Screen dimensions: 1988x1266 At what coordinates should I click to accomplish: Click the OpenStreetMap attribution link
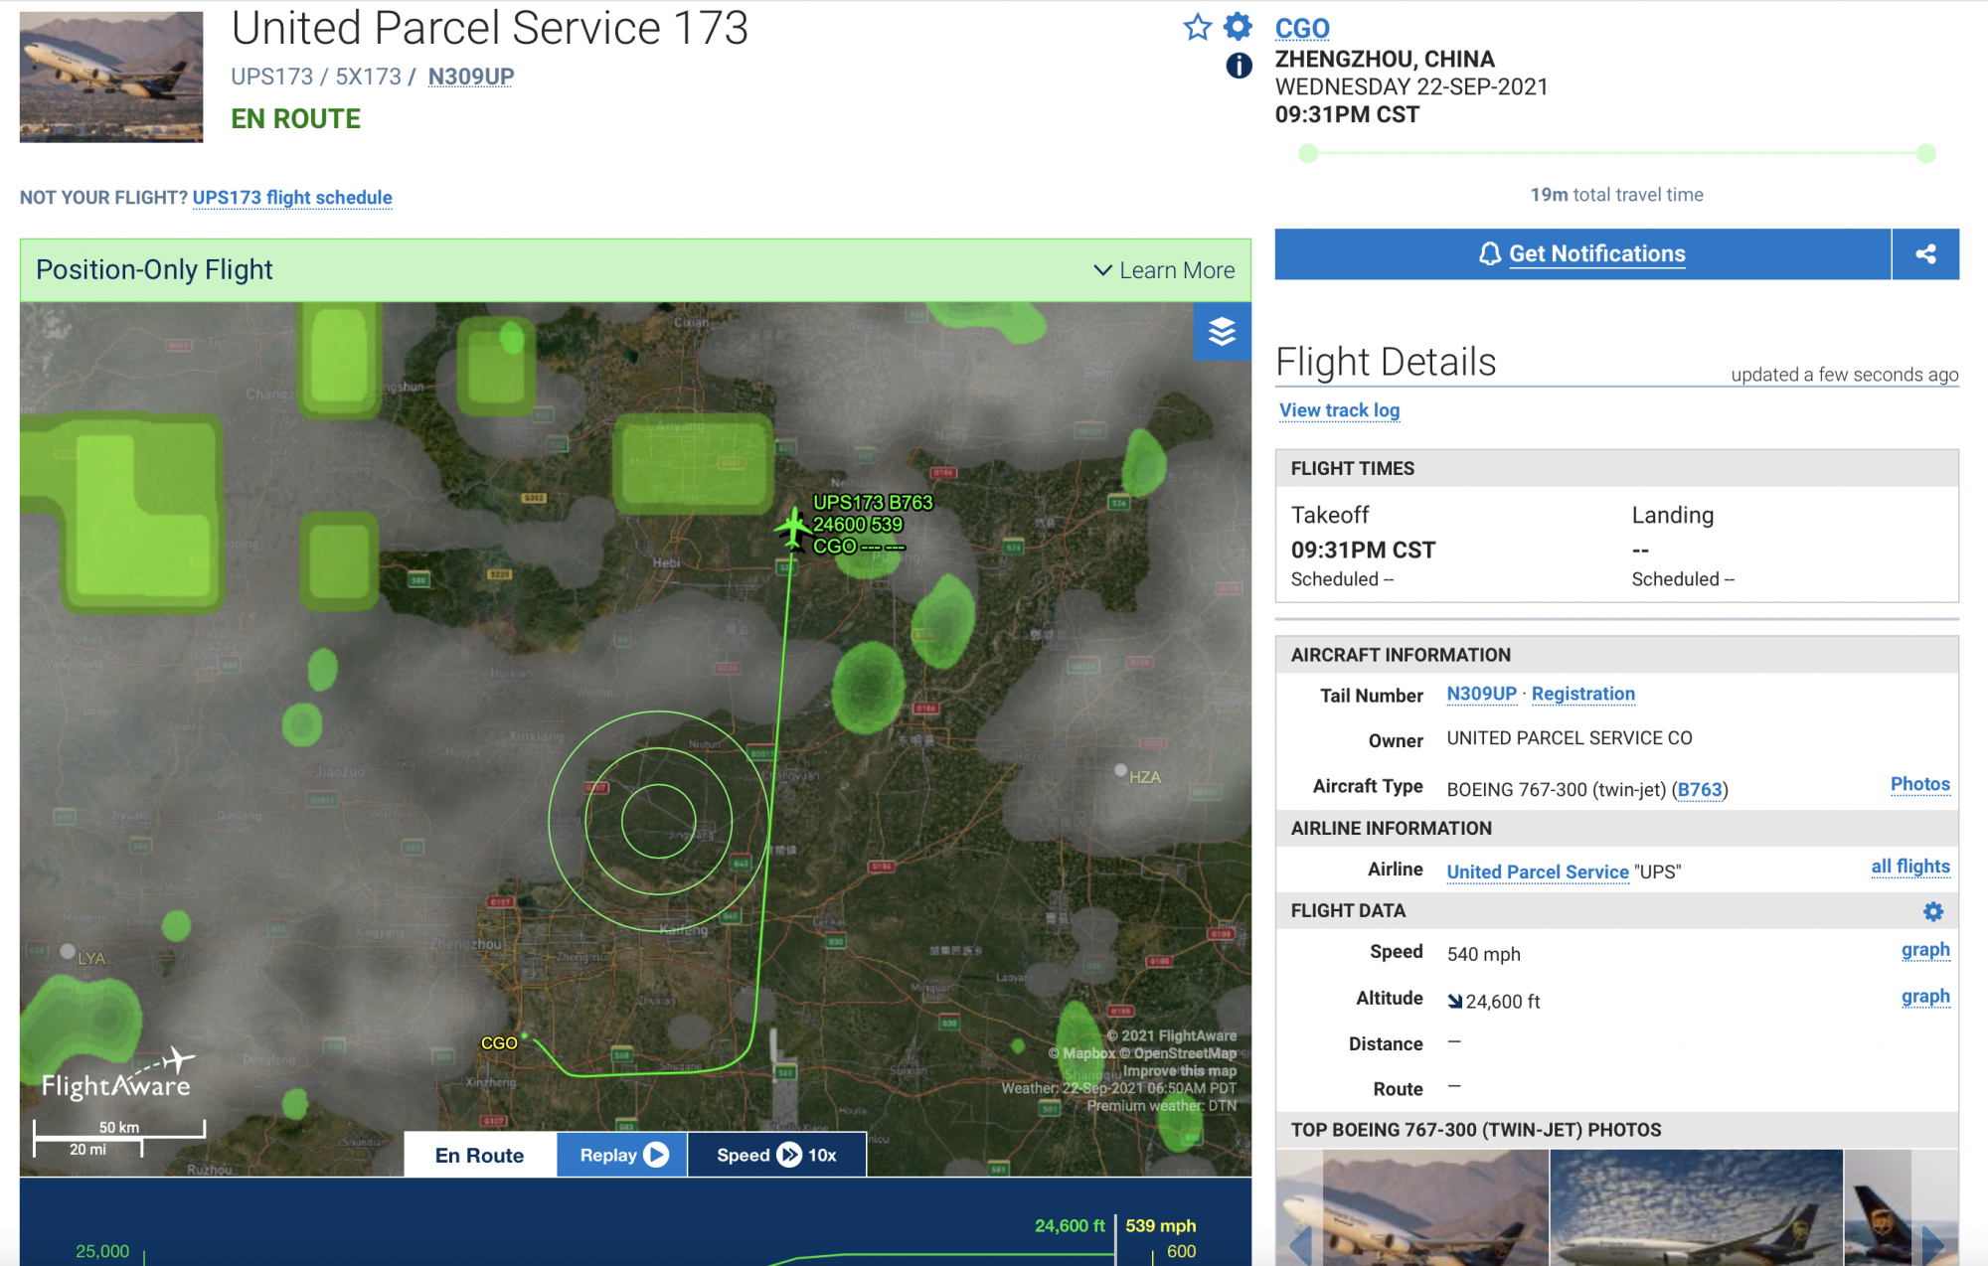pyautogui.click(x=1178, y=1053)
